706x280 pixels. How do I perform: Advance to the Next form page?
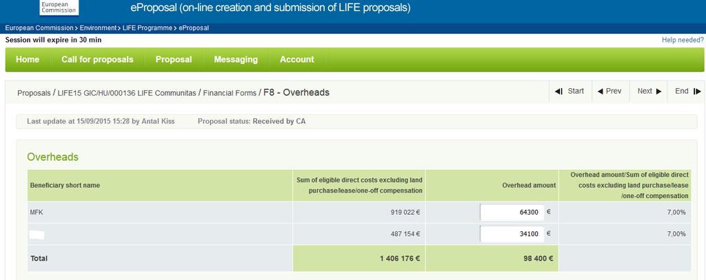pyautogui.click(x=648, y=91)
